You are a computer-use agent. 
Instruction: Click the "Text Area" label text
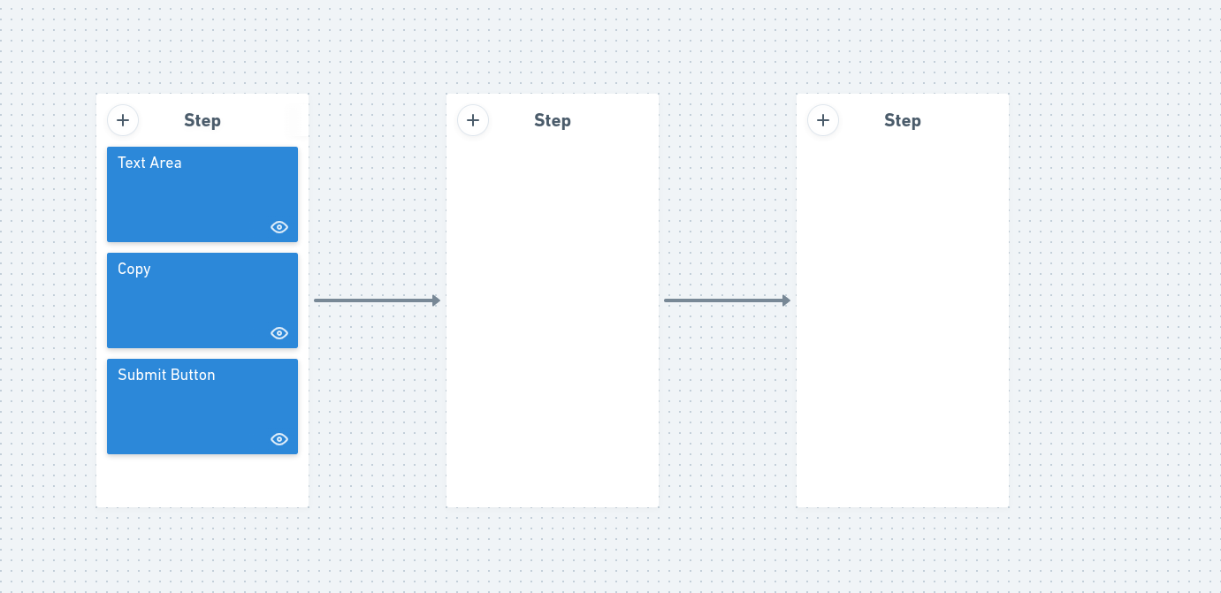coord(149,163)
